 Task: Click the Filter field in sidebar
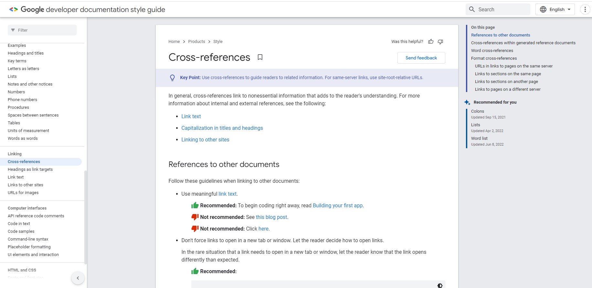[x=42, y=30]
